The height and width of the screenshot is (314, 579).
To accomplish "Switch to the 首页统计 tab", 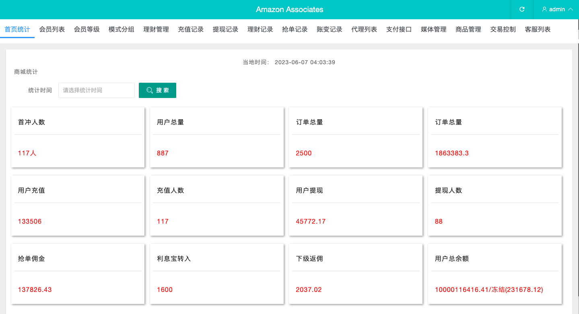I will click(17, 29).
